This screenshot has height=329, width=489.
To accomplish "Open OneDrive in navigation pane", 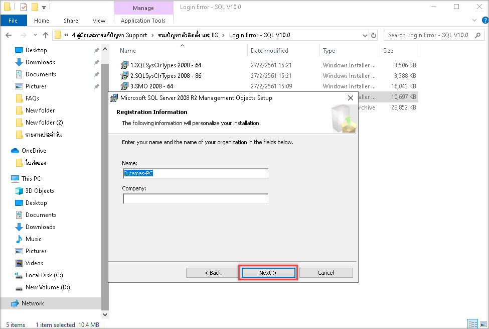I will pyautogui.click(x=33, y=151).
